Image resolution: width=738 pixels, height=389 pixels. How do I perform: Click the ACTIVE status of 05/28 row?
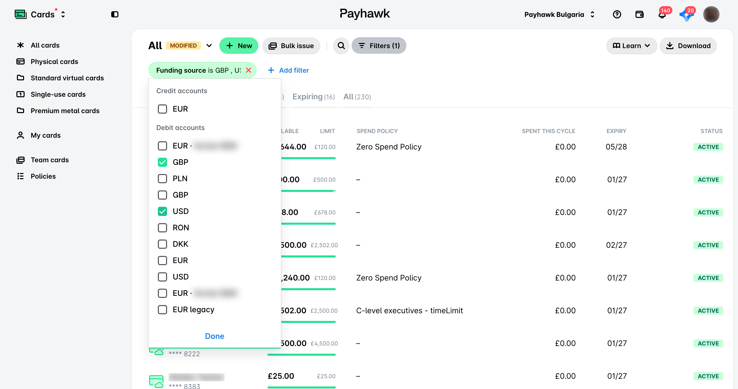click(x=708, y=147)
